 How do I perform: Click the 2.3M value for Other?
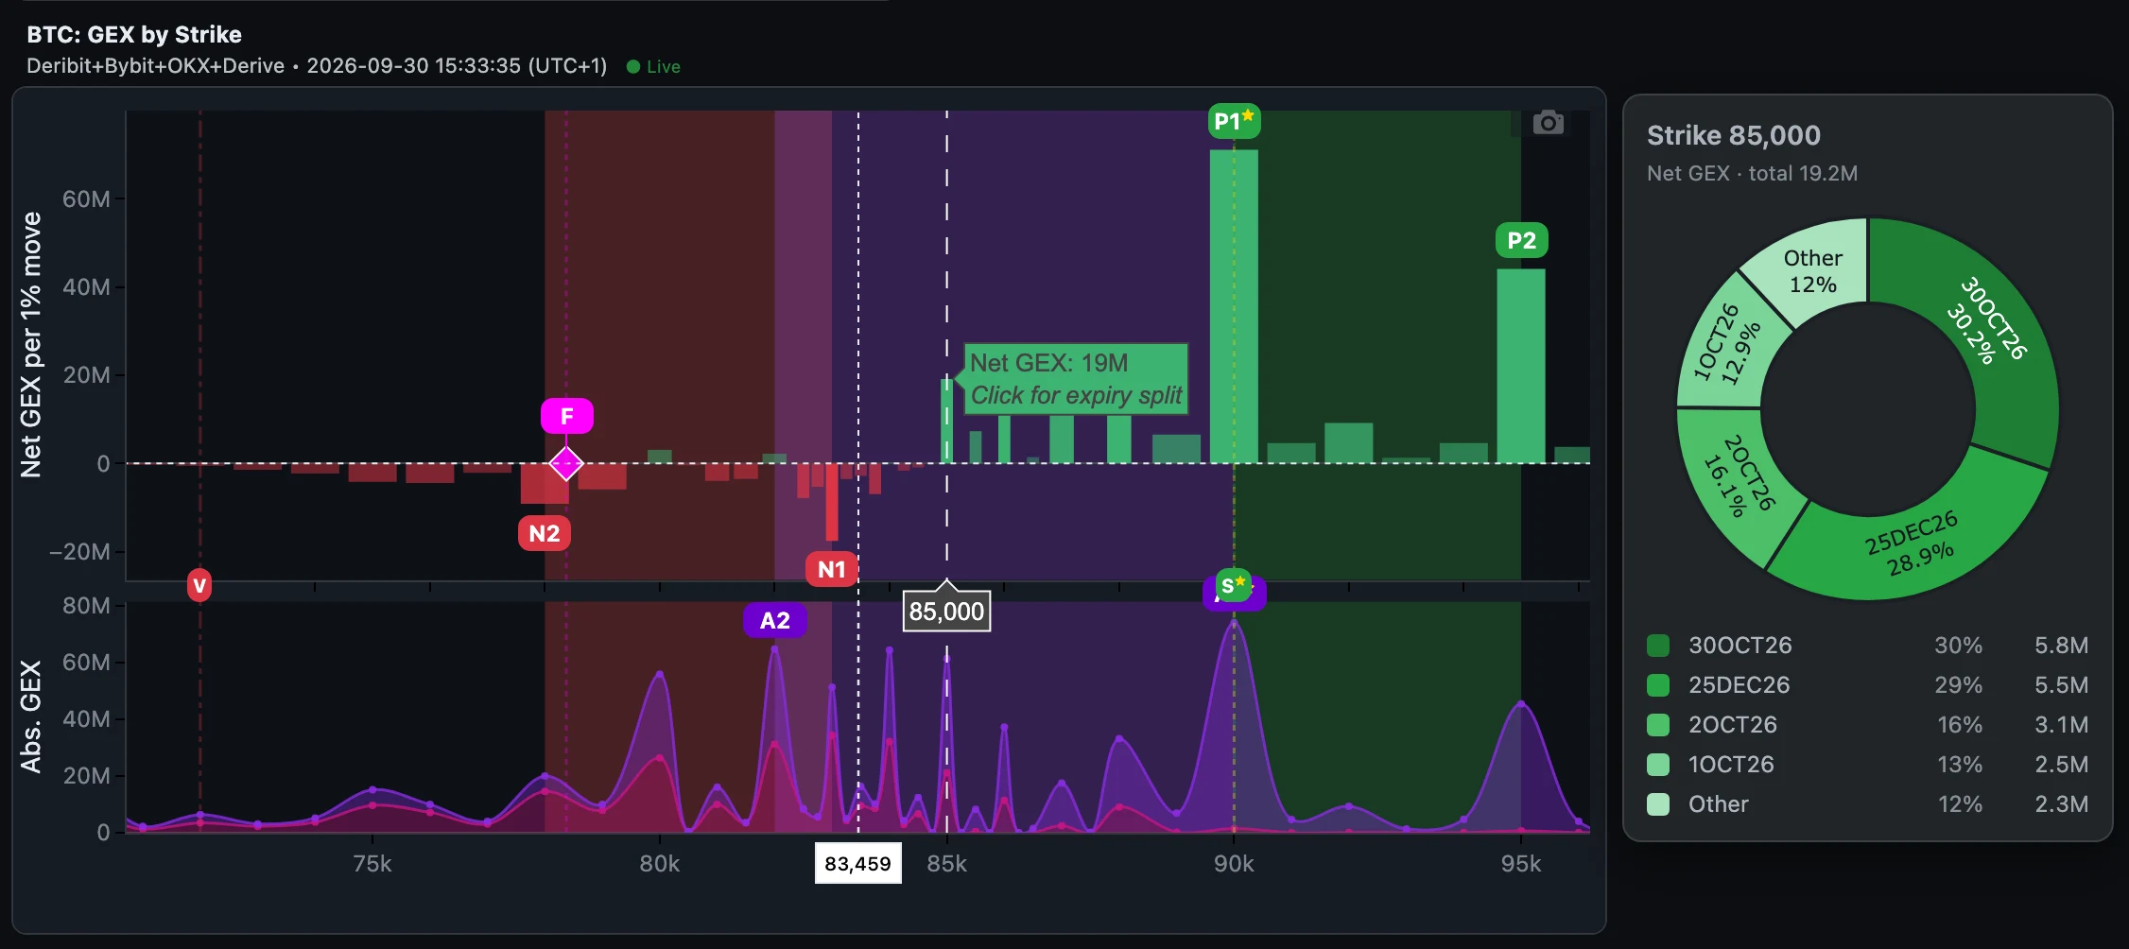2061,804
